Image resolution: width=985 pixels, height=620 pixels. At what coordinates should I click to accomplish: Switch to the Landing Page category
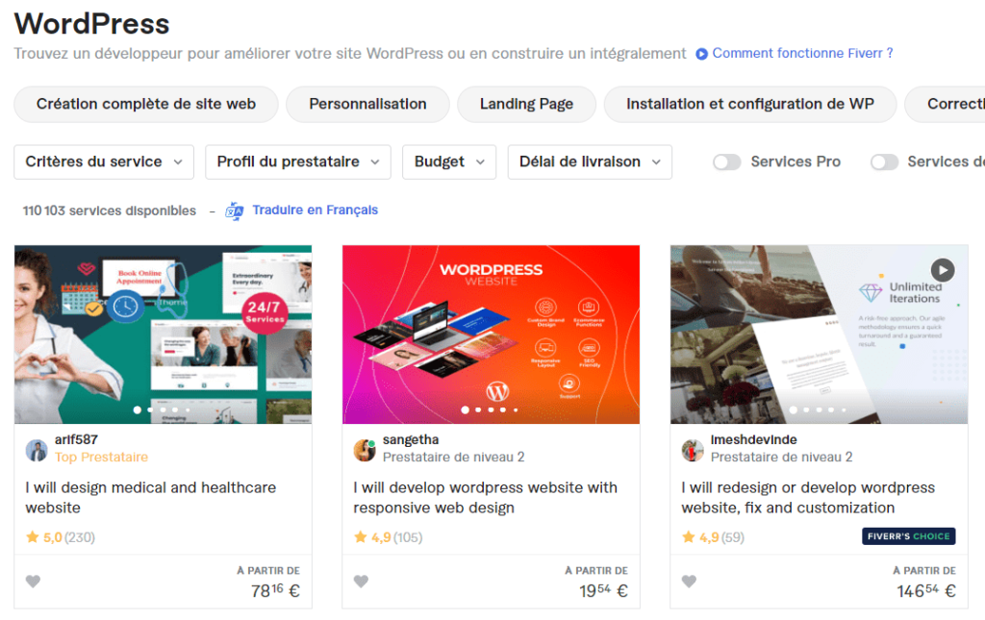click(x=526, y=104)
